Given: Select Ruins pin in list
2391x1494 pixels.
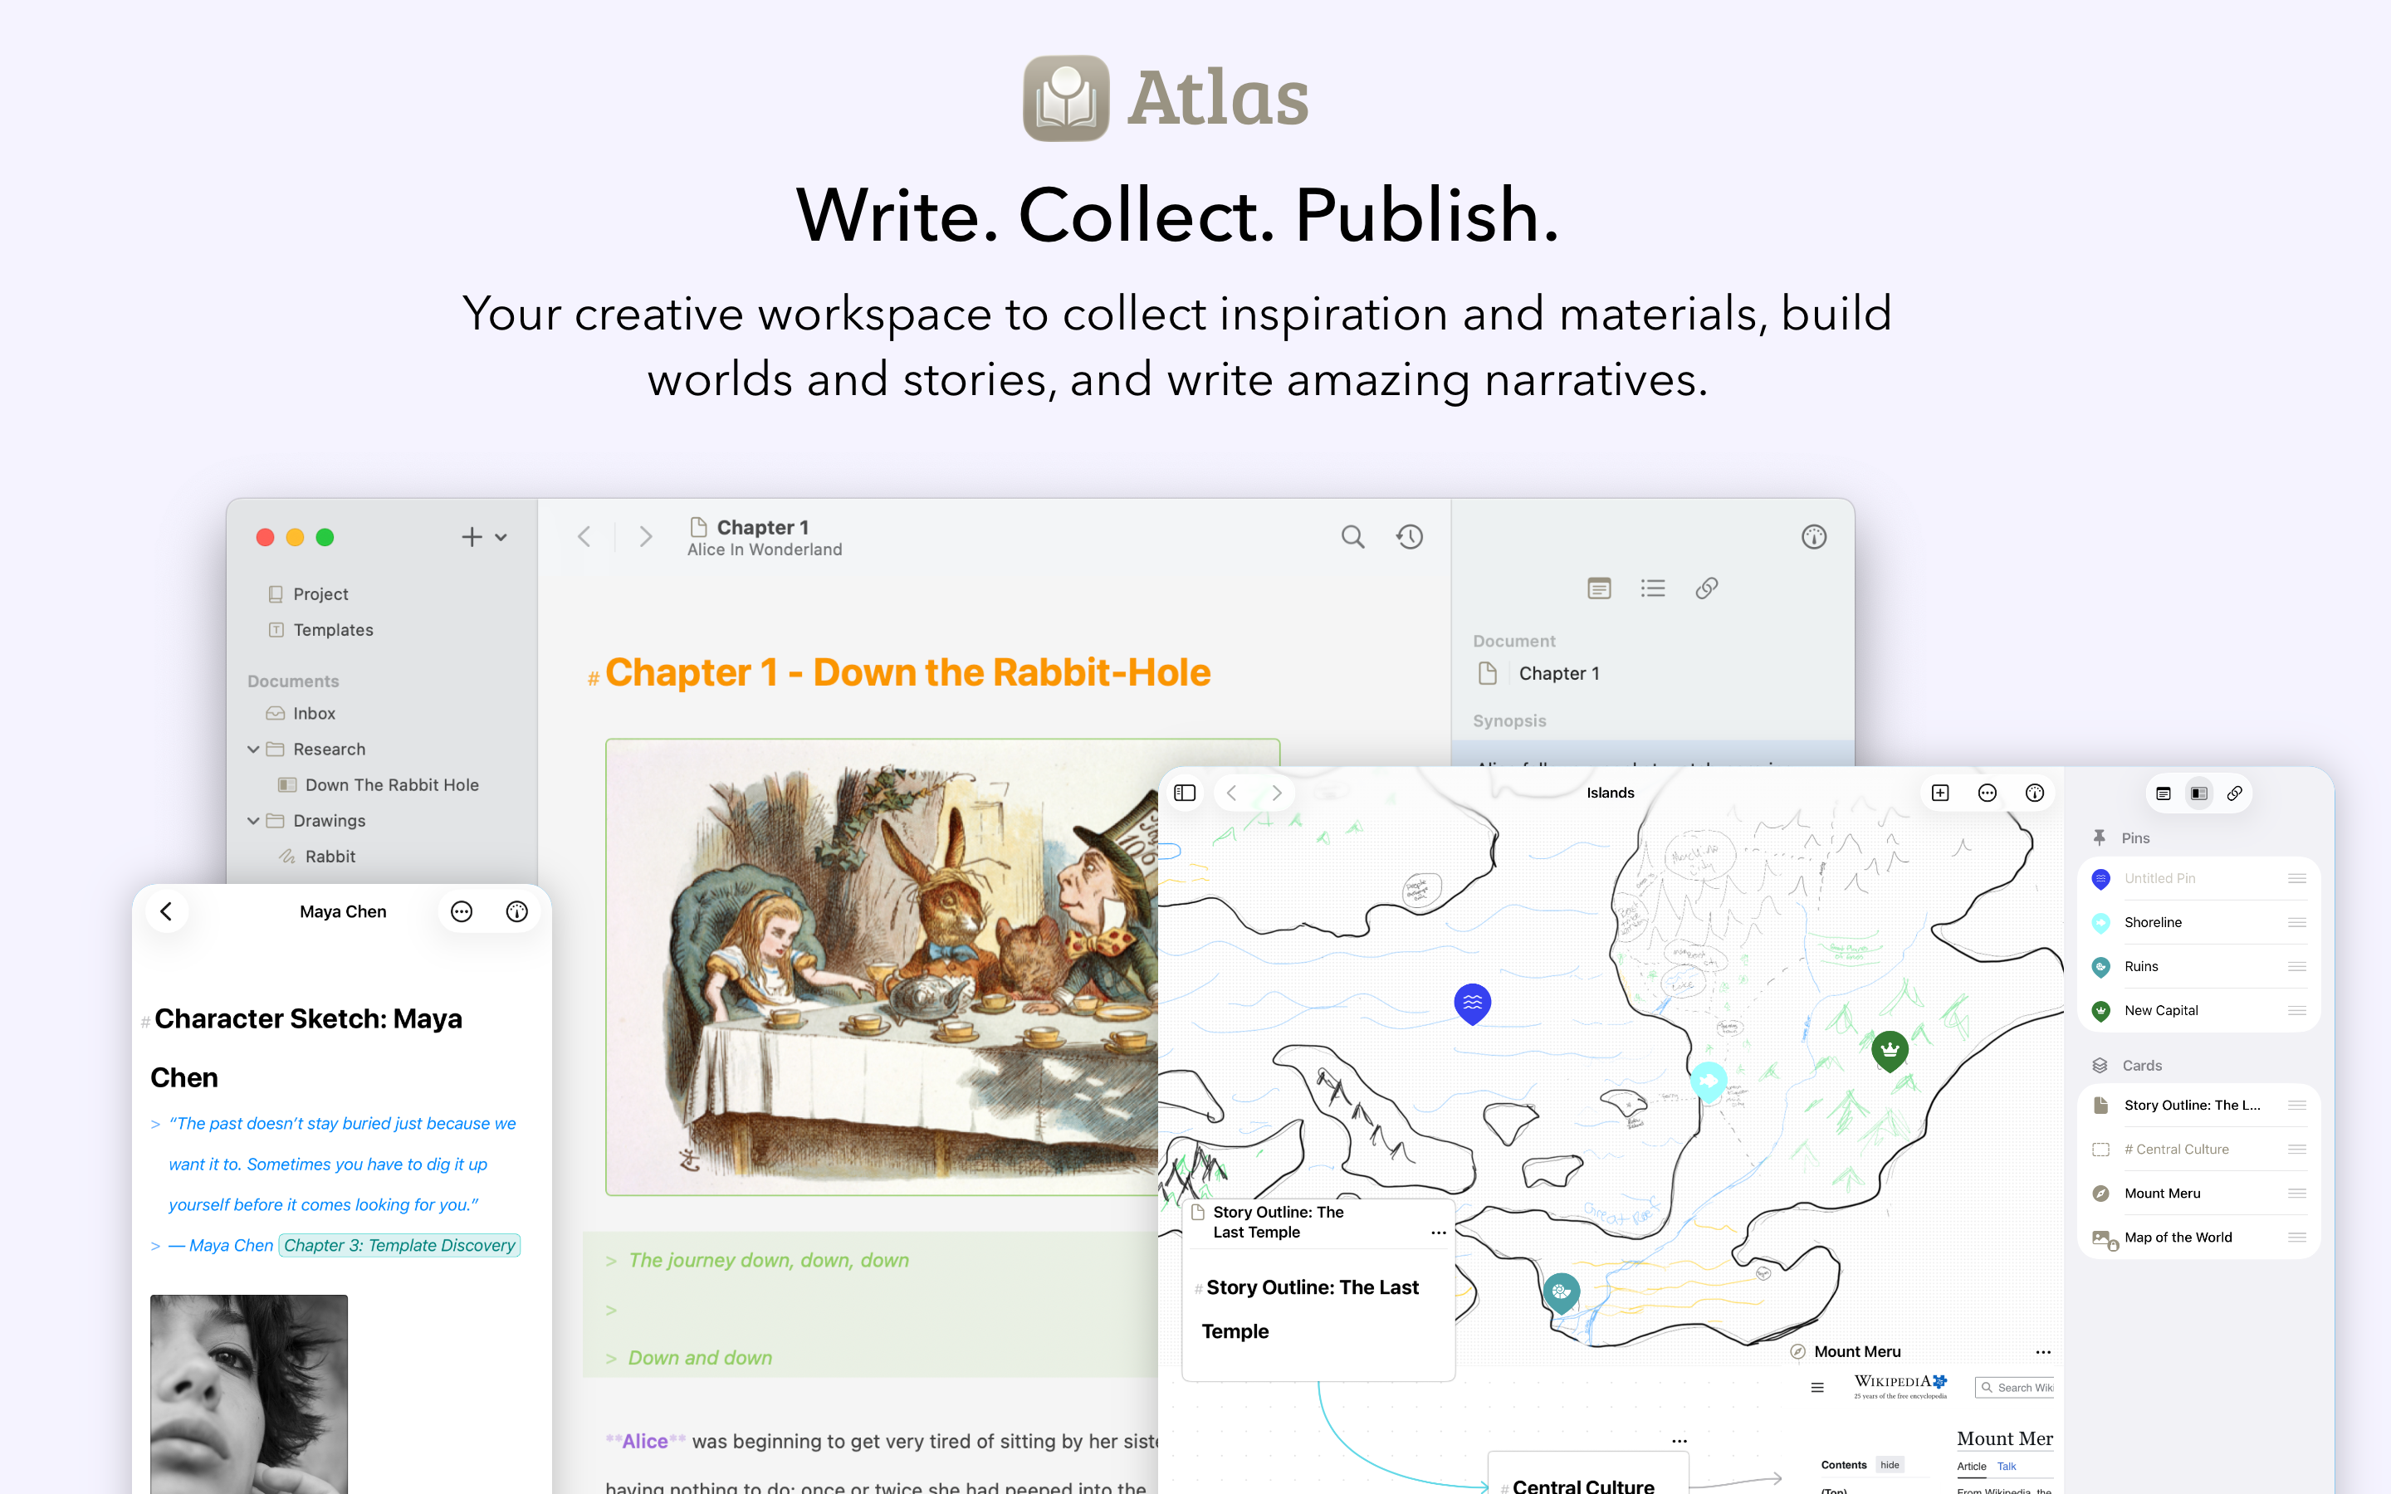Looking at the screenshot, I should (x=2199, y=966).
